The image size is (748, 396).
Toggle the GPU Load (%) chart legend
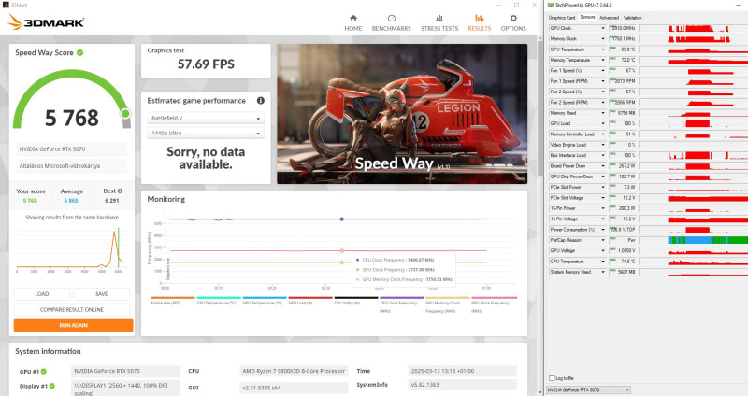tap(310, 300)
